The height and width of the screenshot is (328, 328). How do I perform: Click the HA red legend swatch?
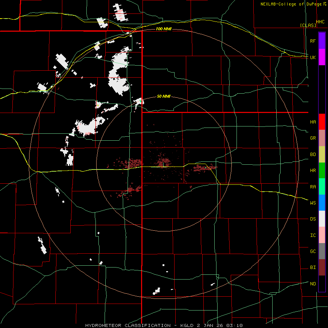coord(322,122)
